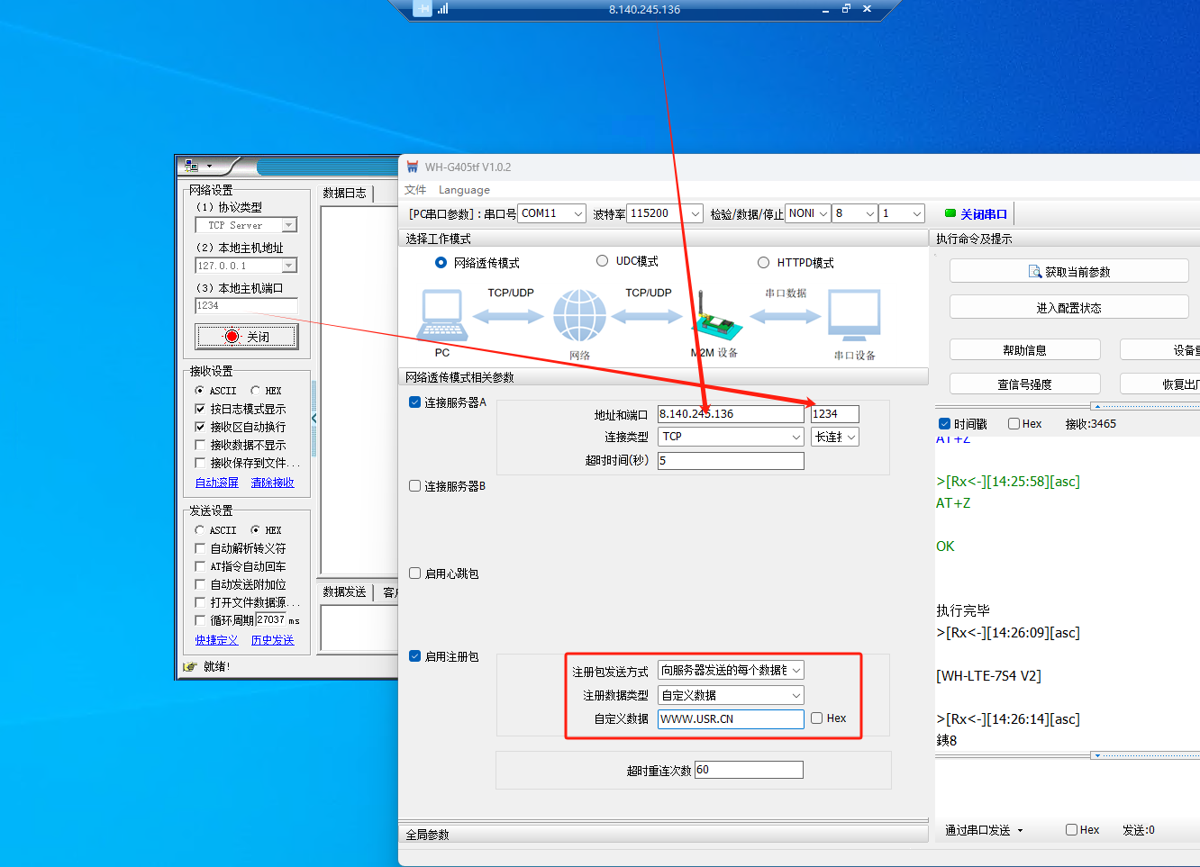This screenshot has height=867, width=1200.
Task: Open the 串口号 COM11 dropdown
Action: point(552,213)
